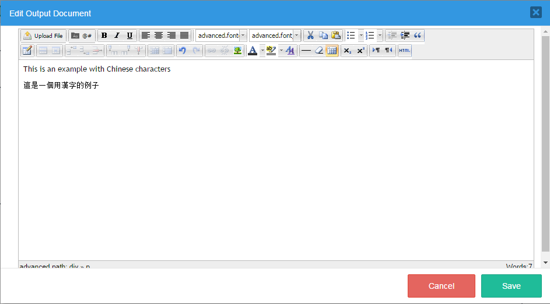Toggle underline formatting
Screen dimensions: 550x304
click(x=129, y=36)
